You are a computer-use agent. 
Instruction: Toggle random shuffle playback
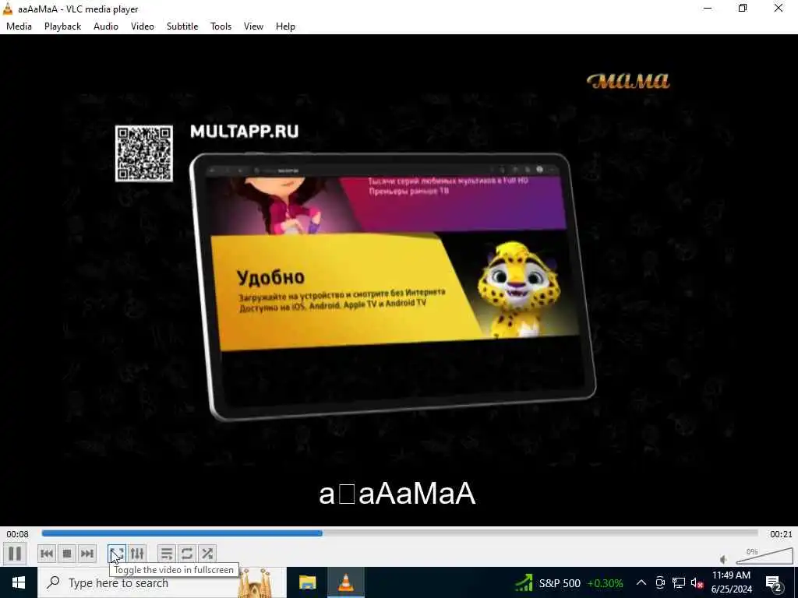[207, 554]
